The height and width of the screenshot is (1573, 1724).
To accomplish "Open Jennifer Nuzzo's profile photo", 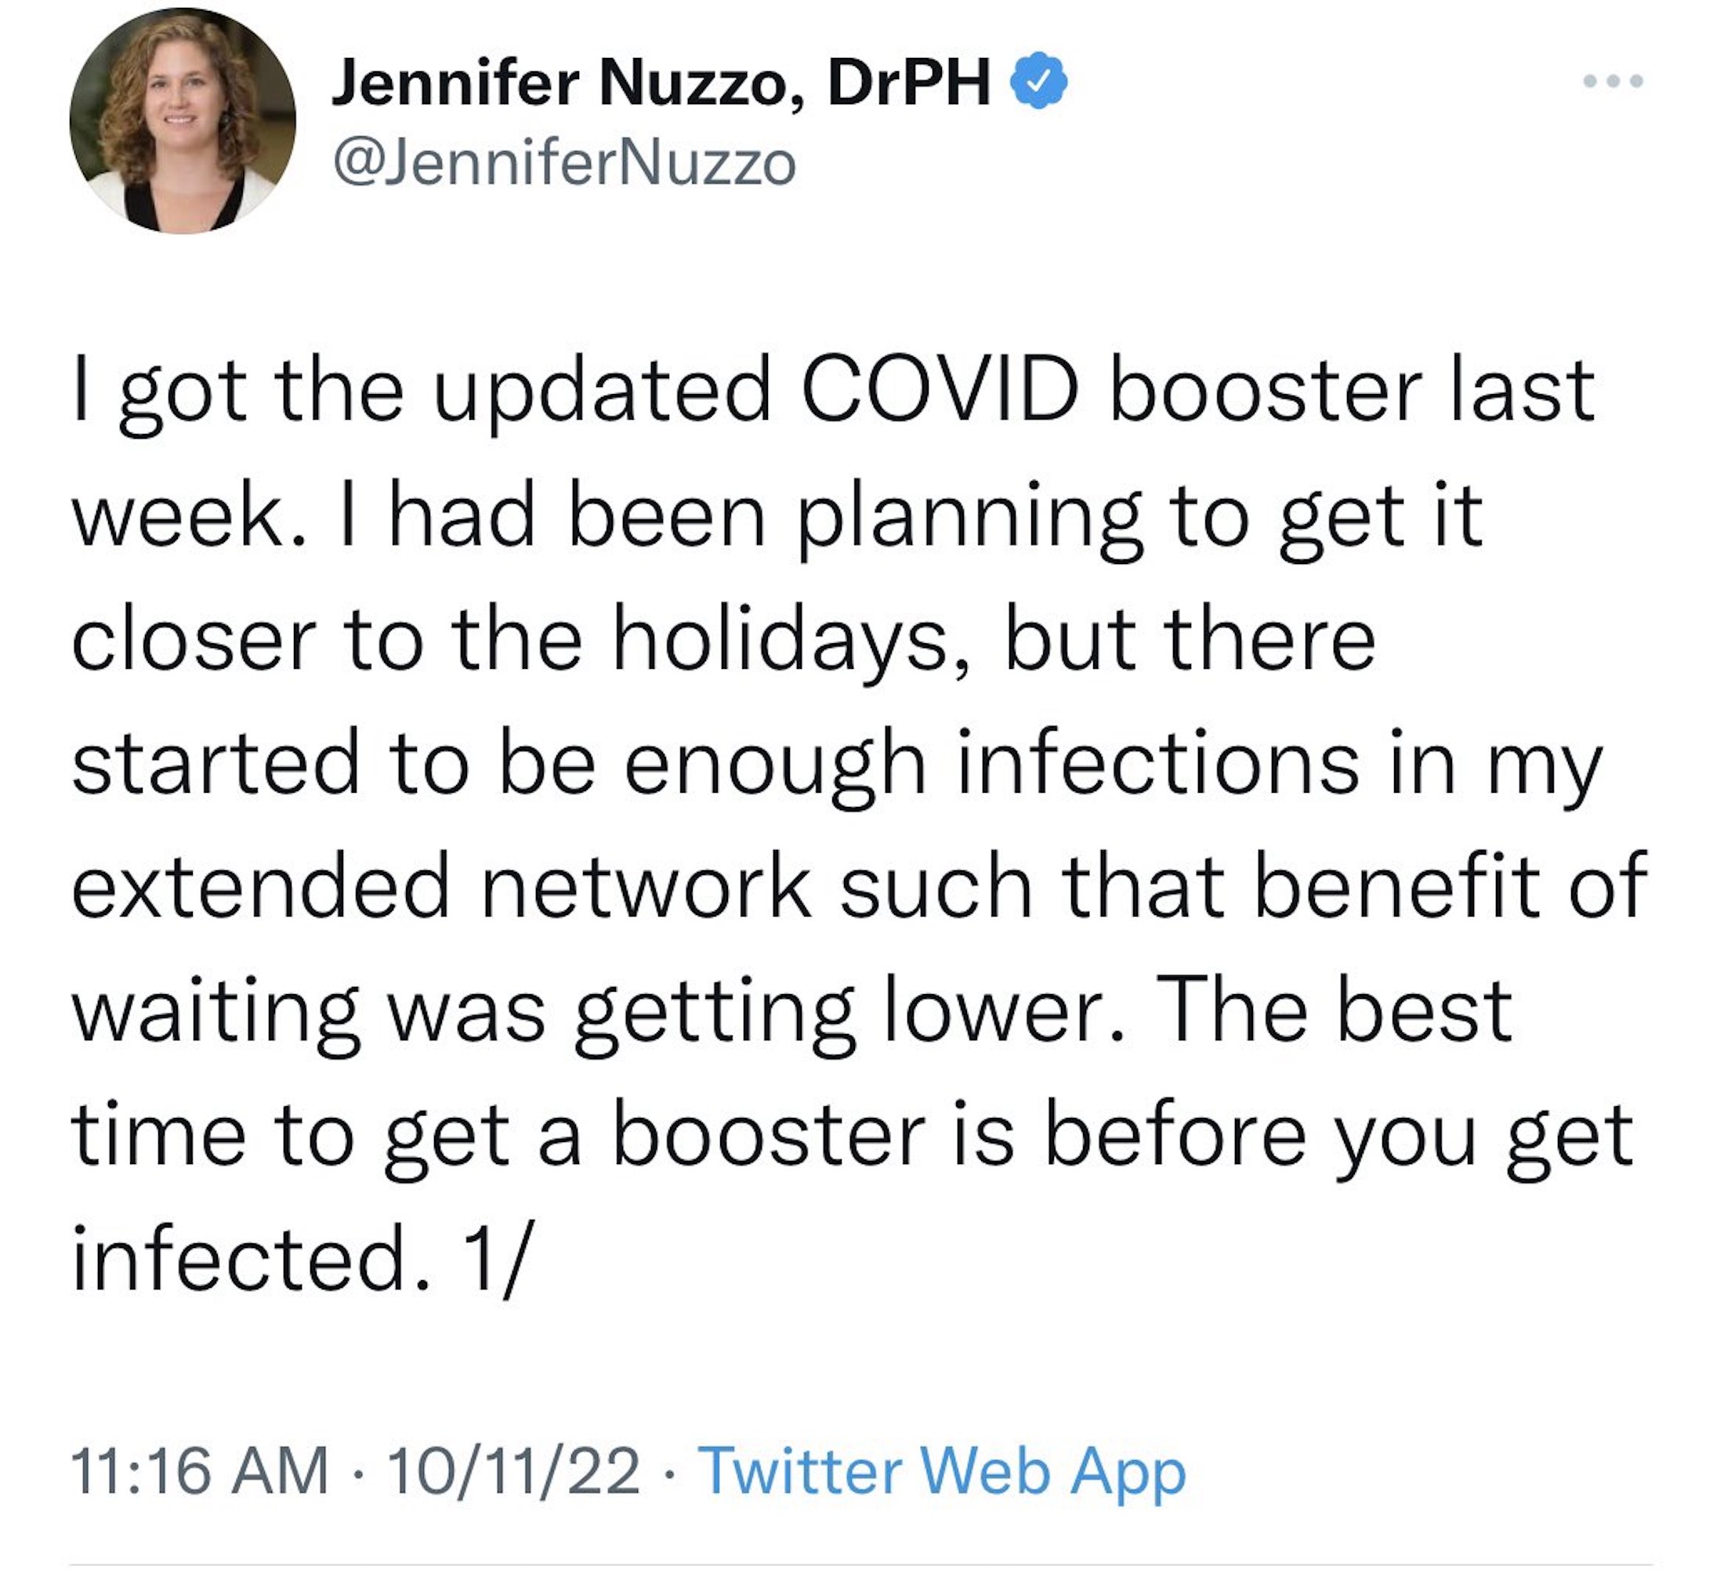I will coord(182,121).
